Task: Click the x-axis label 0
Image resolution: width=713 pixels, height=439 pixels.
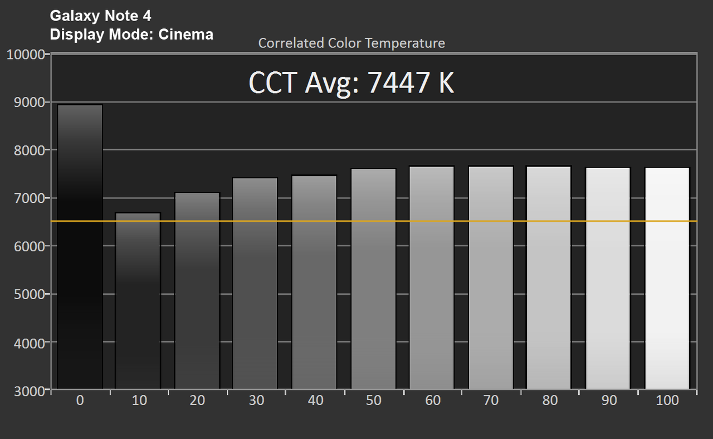Action: [x=80, y=401]
